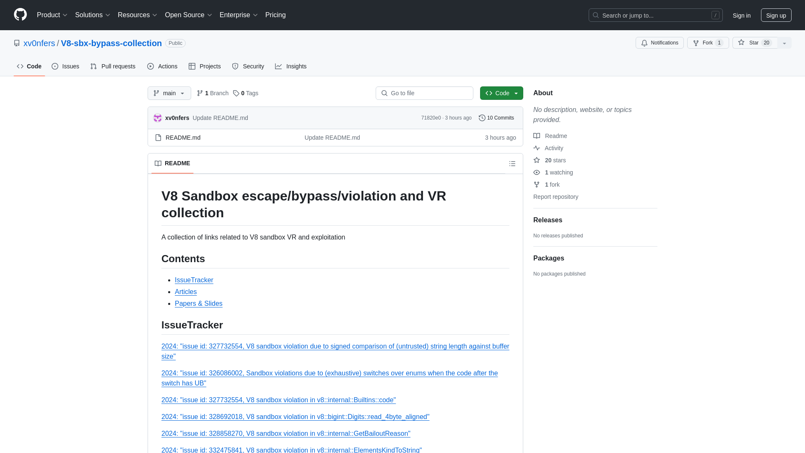805x453 pixels.
Task: Open the Packages section heading
Action: click(548, 258)
